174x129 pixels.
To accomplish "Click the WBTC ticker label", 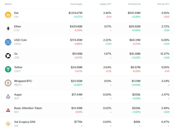I will tap(18, 85).
